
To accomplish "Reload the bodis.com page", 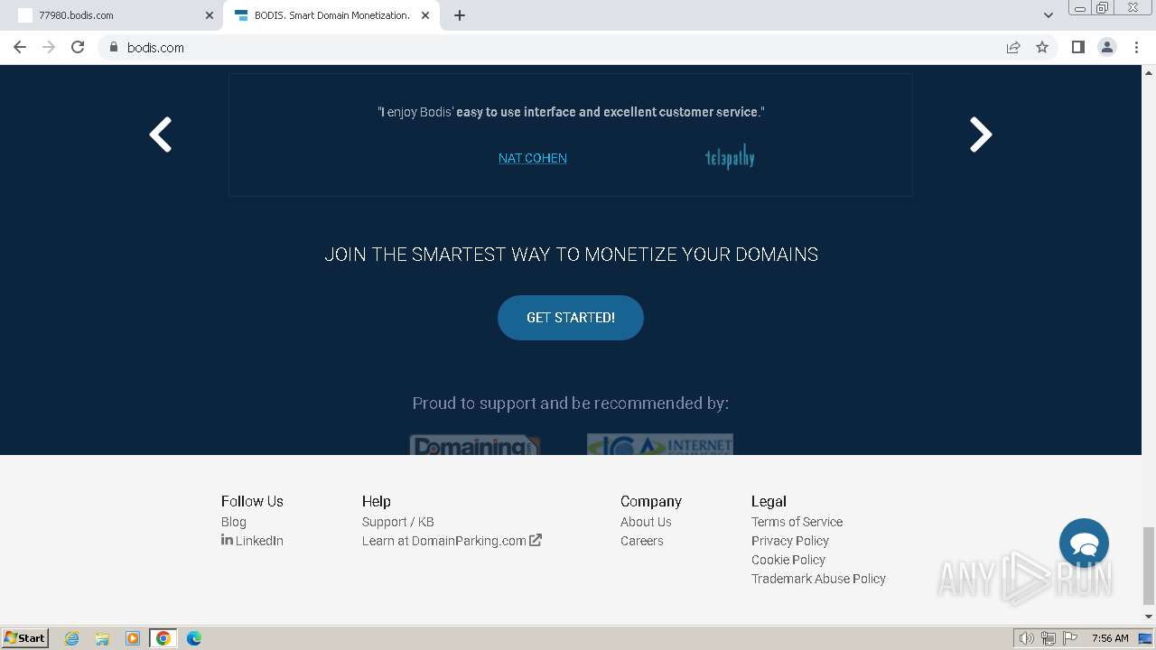I will [78, 47].
